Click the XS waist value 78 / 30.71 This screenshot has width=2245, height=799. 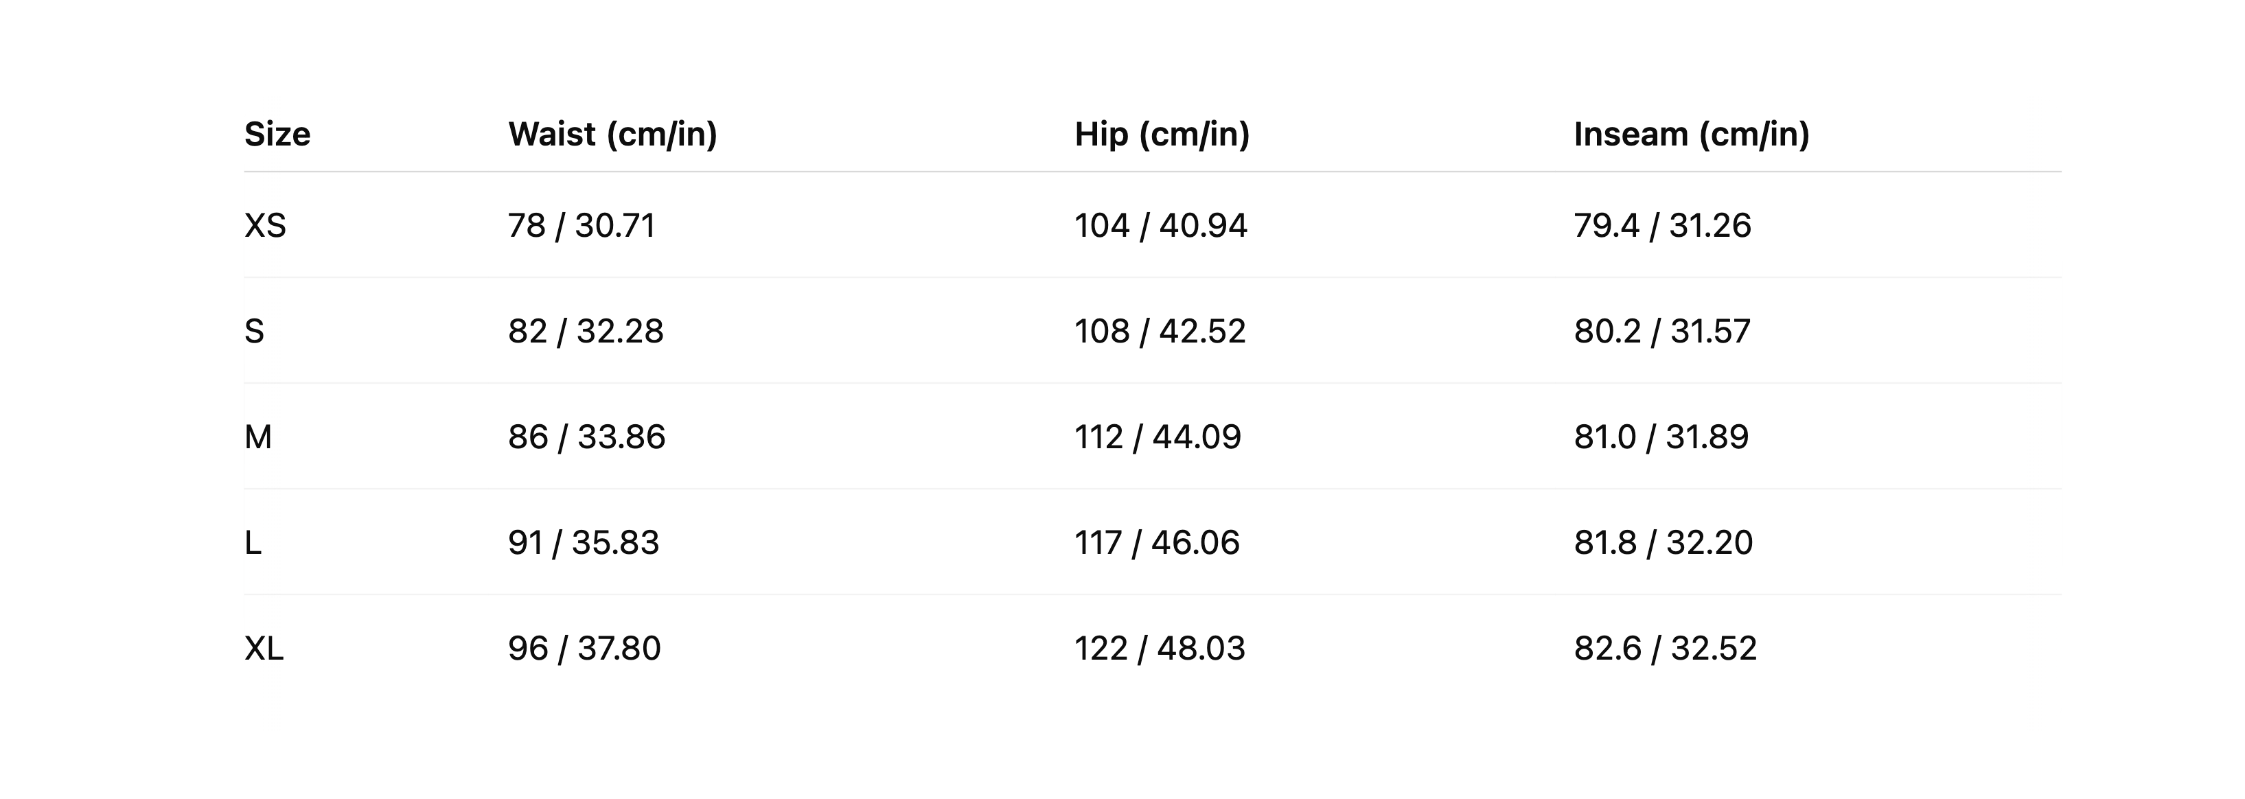[582, 226]
